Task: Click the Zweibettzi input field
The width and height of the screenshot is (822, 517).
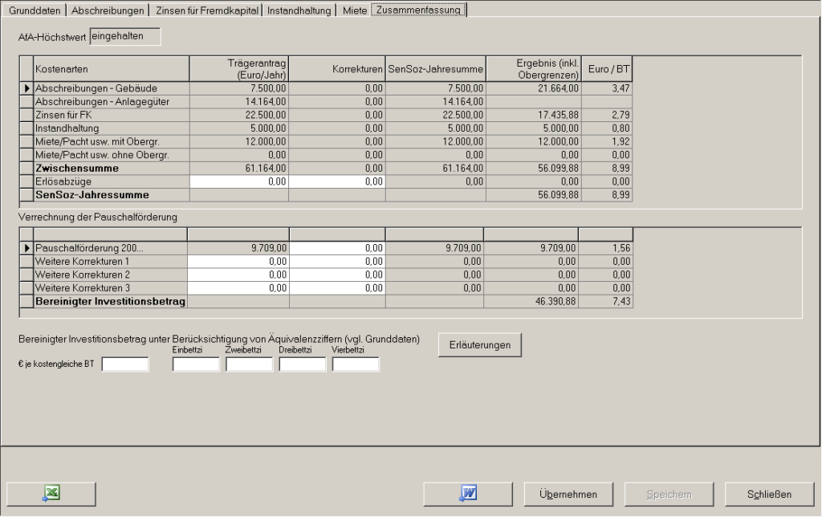Action: (250, 364)
